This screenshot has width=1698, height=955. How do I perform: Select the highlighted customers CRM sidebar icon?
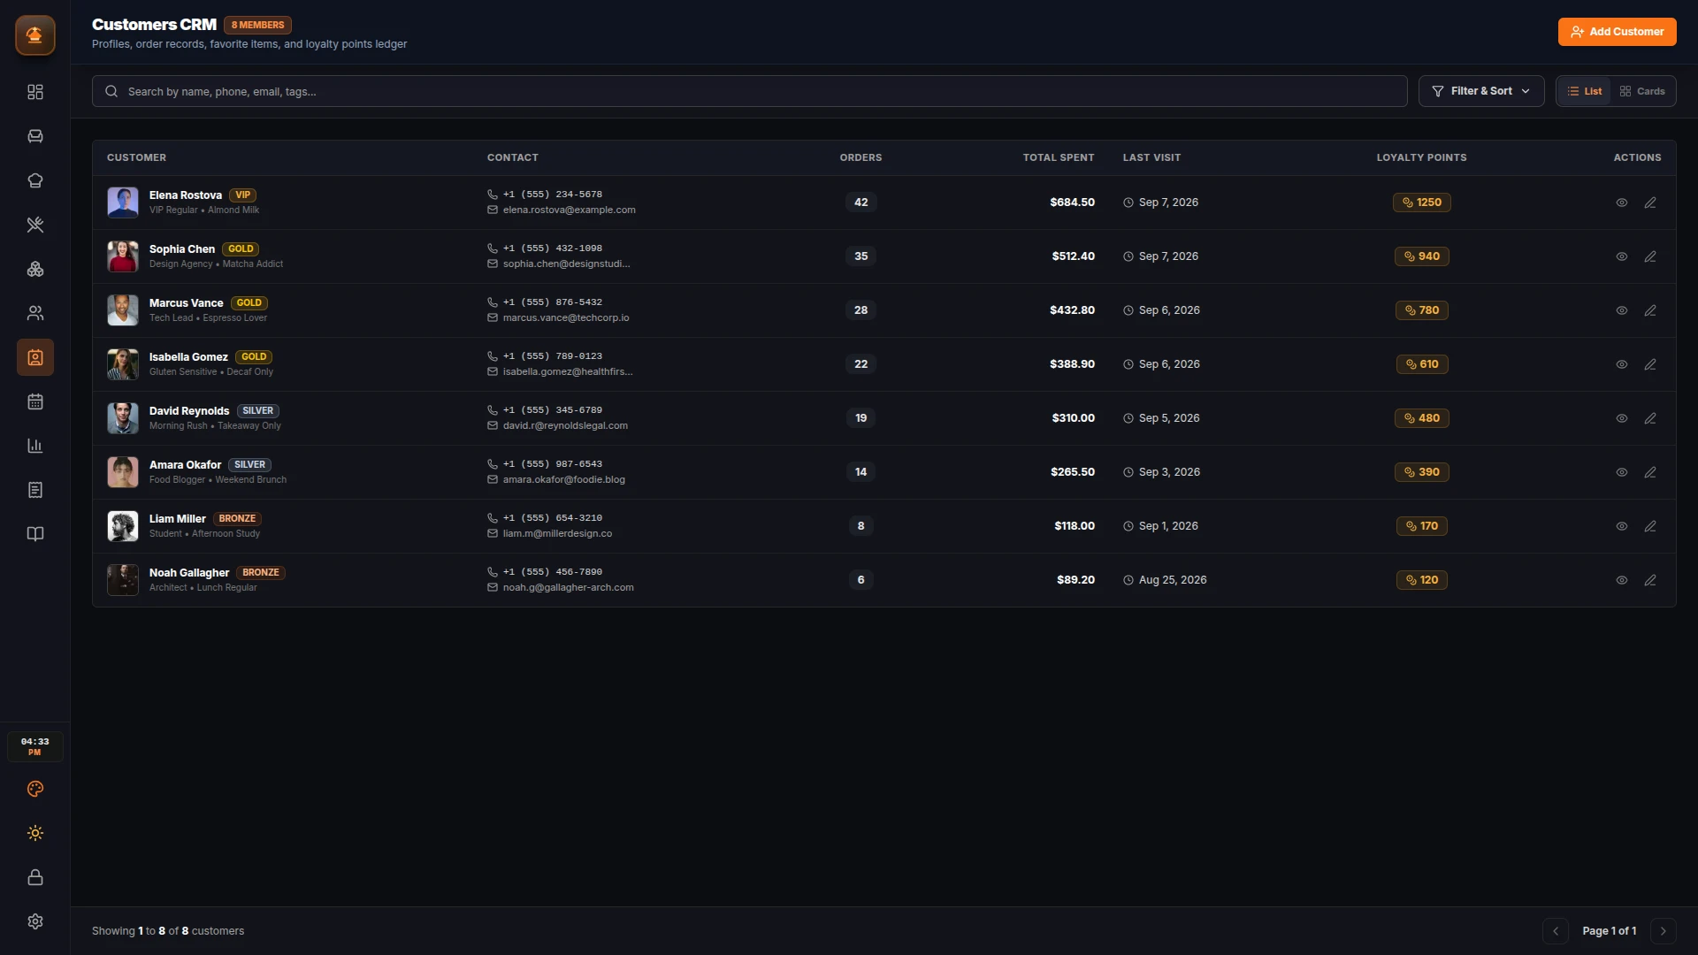[35, 357]
